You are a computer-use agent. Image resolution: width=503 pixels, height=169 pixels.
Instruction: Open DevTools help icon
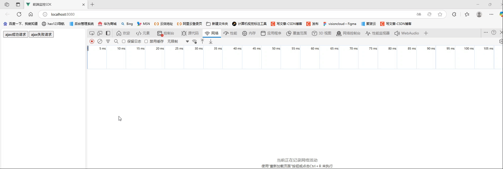click(x=494, y=32)
